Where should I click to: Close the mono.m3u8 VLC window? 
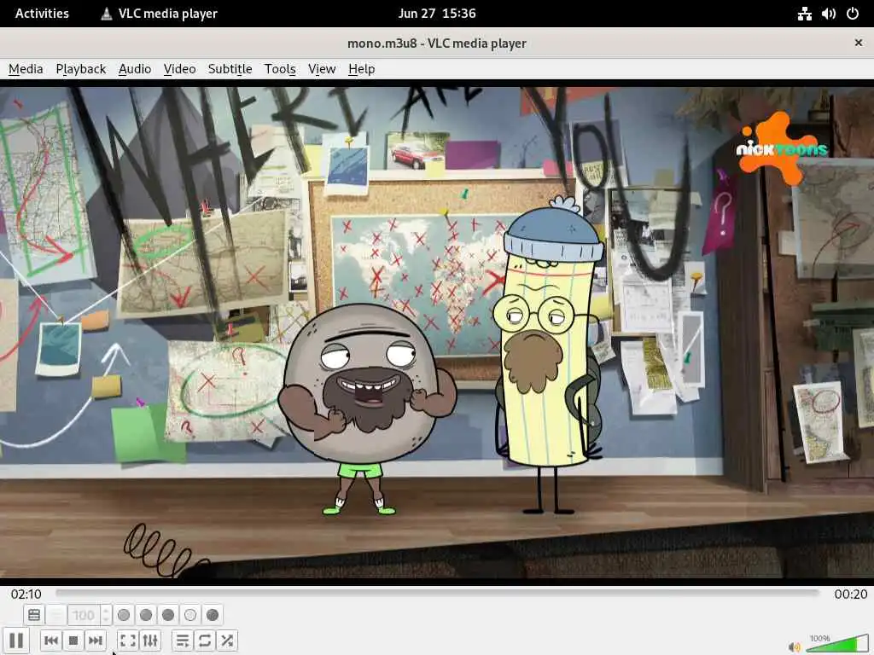coord(859,43)
